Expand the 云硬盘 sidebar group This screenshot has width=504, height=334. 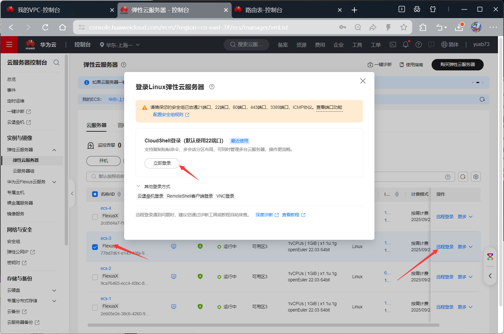[54, 291]
